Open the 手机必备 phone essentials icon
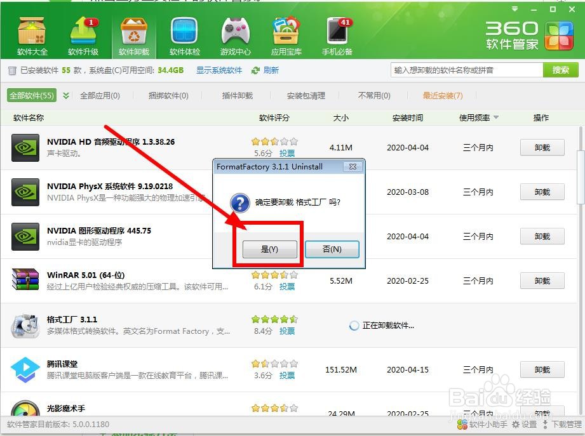Viewport: 585px width, 436px height. point(337,36)
